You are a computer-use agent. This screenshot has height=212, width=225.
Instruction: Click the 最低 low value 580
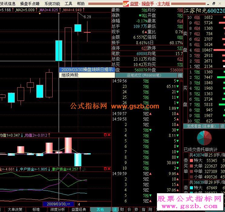tap(180, 26)
